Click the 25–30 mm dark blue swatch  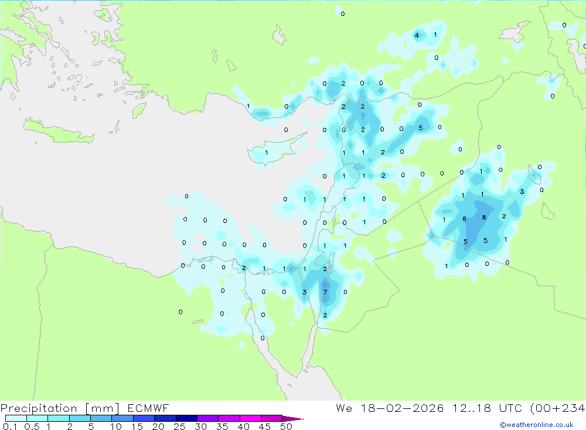point(186,418)
